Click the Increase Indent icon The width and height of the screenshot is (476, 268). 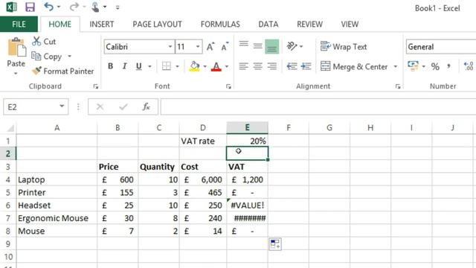coord(306,66)
